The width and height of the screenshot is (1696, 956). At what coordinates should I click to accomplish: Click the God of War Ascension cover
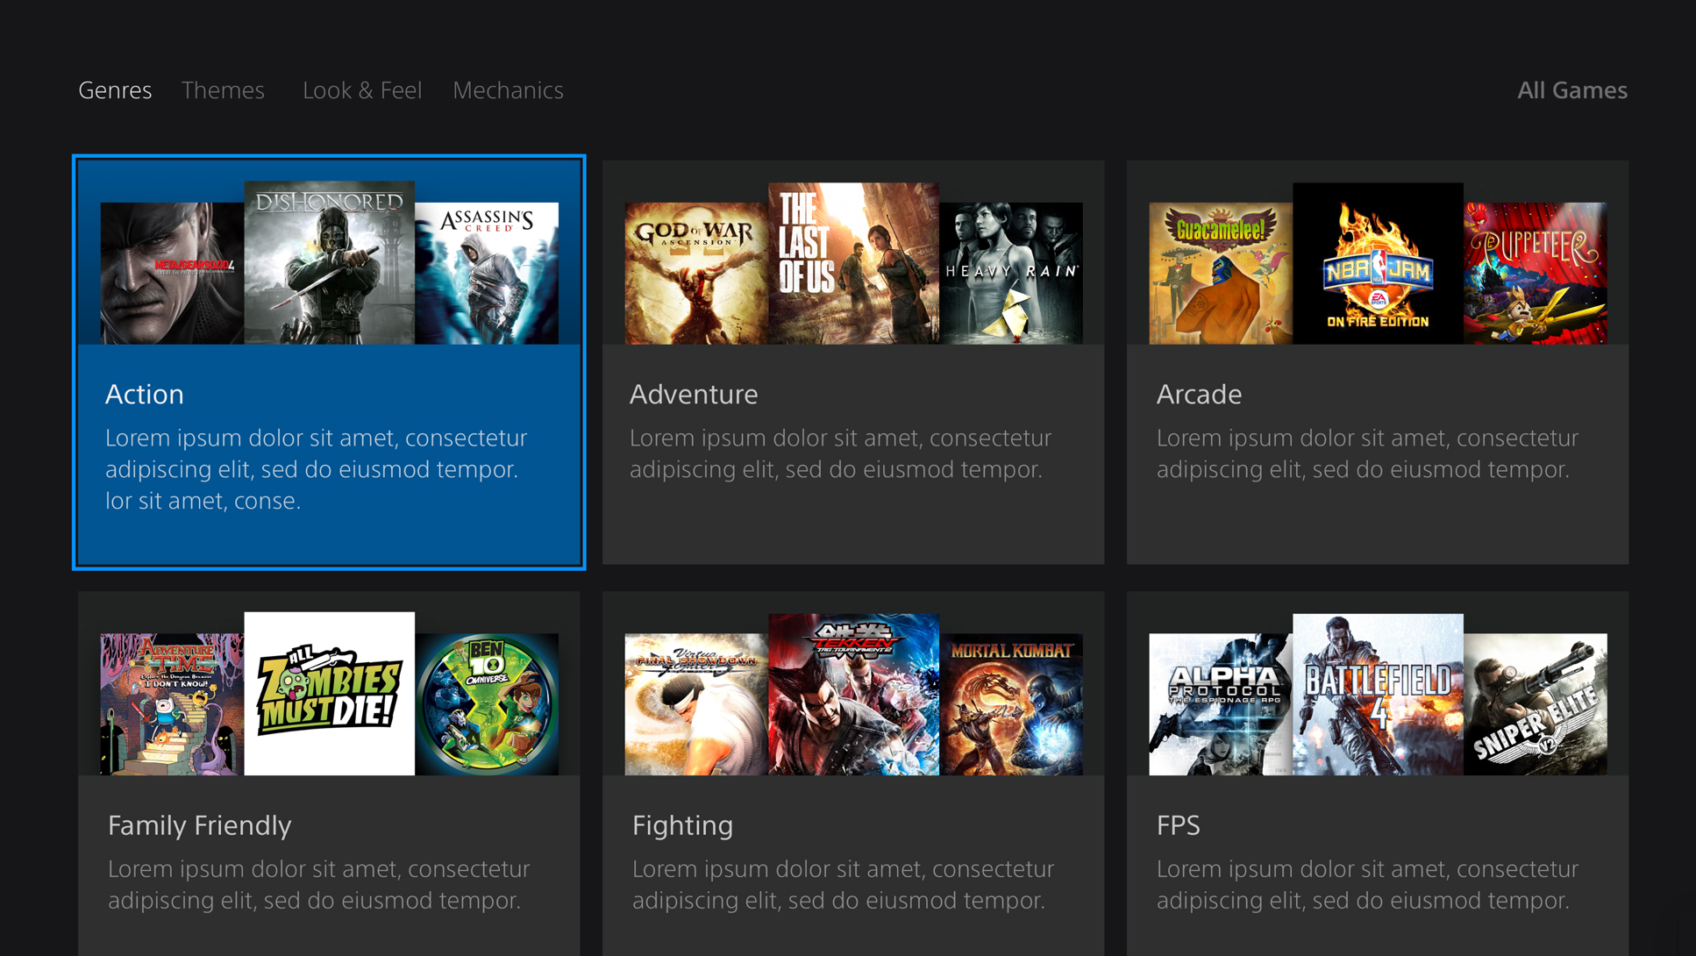(696, 273)
